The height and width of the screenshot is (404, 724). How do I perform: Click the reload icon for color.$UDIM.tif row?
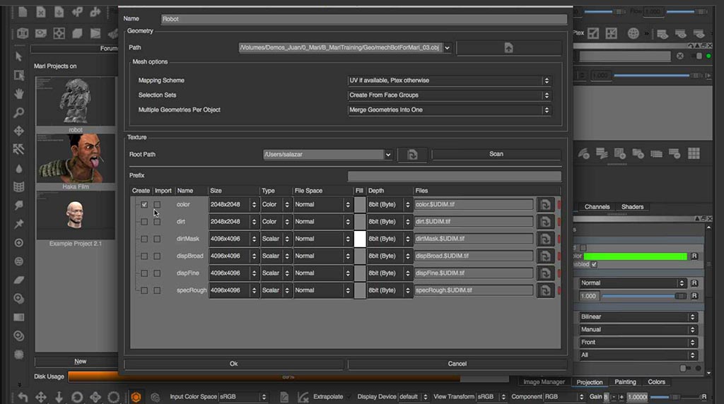click(x=545, y=204)
